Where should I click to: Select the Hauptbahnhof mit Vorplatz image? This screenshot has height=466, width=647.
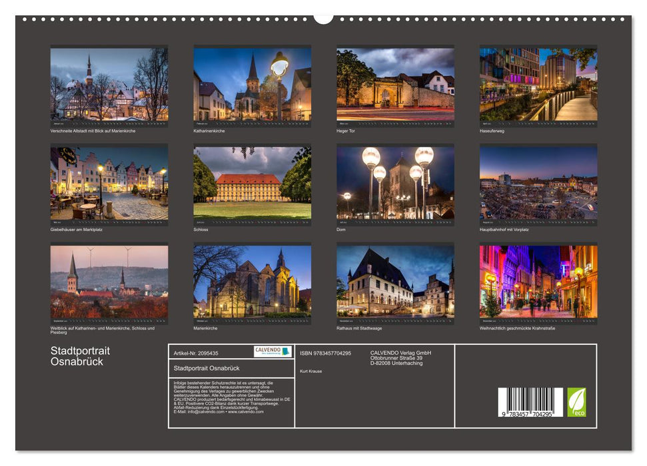tap(536, 185)
